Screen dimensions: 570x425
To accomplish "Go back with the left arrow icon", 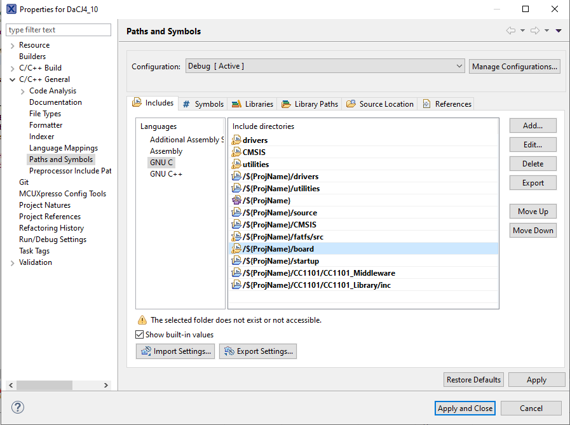I will (x=511, y=30).
